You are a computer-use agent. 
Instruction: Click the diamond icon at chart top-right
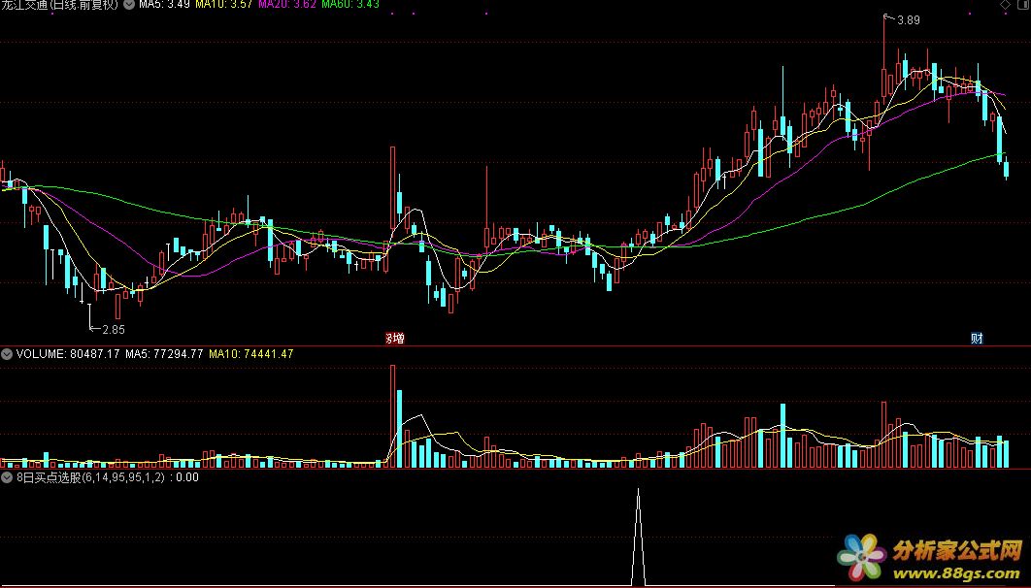click(x=1005, y=4)
